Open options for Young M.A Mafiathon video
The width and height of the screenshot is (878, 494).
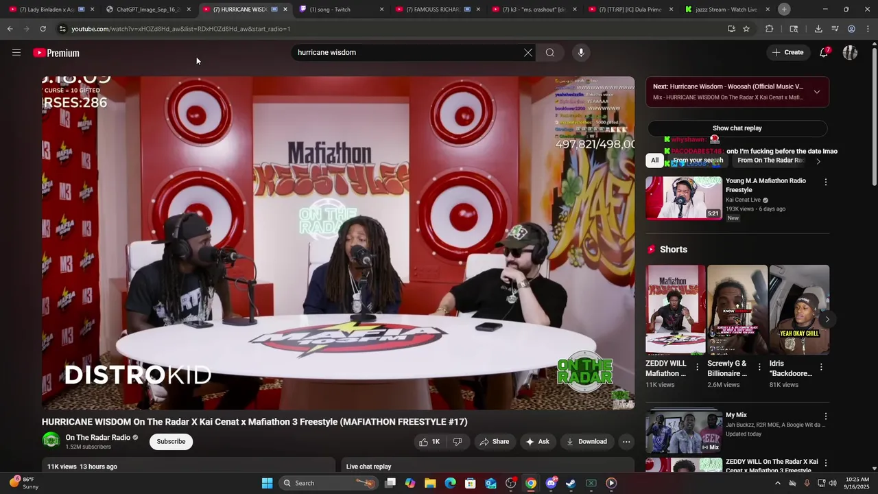click(x=826, y=182)
